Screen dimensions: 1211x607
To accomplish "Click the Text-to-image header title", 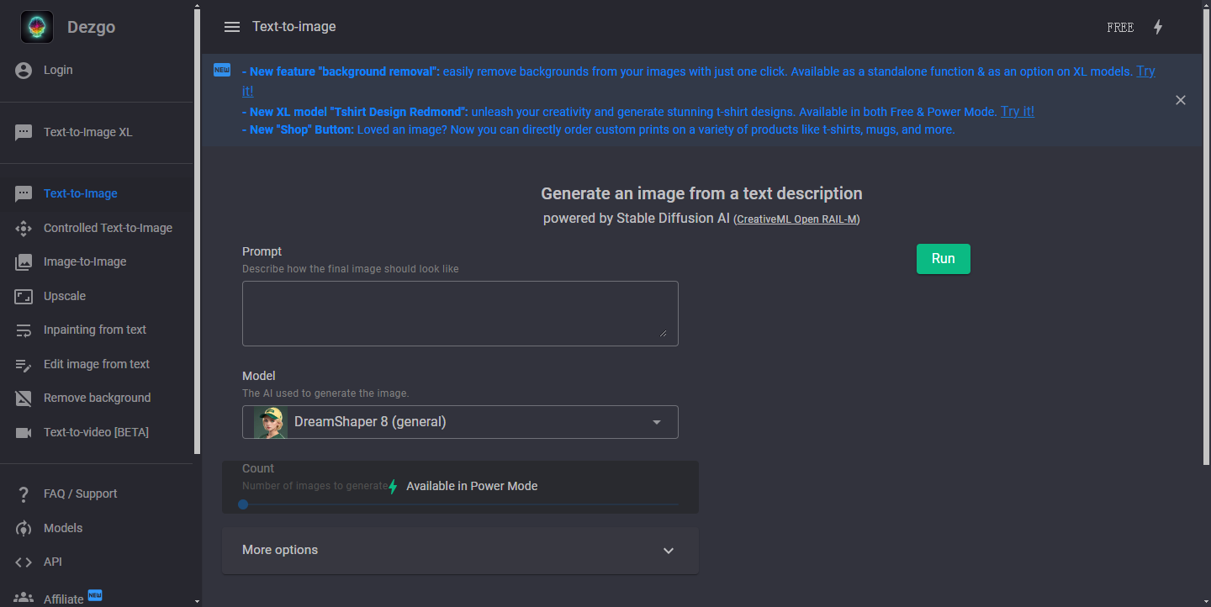I will [294, 27].
